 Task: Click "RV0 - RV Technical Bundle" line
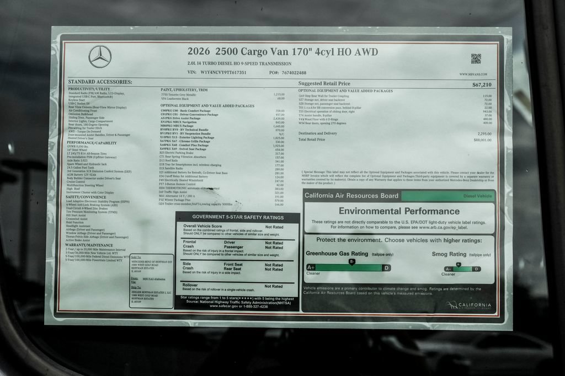pyautogui.click(x=184, y=130)
